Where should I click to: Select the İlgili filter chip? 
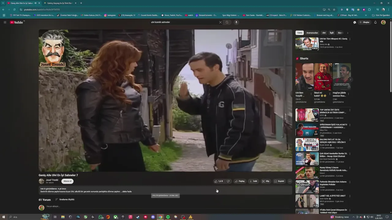pyautogui.click(x=332, y=33)
